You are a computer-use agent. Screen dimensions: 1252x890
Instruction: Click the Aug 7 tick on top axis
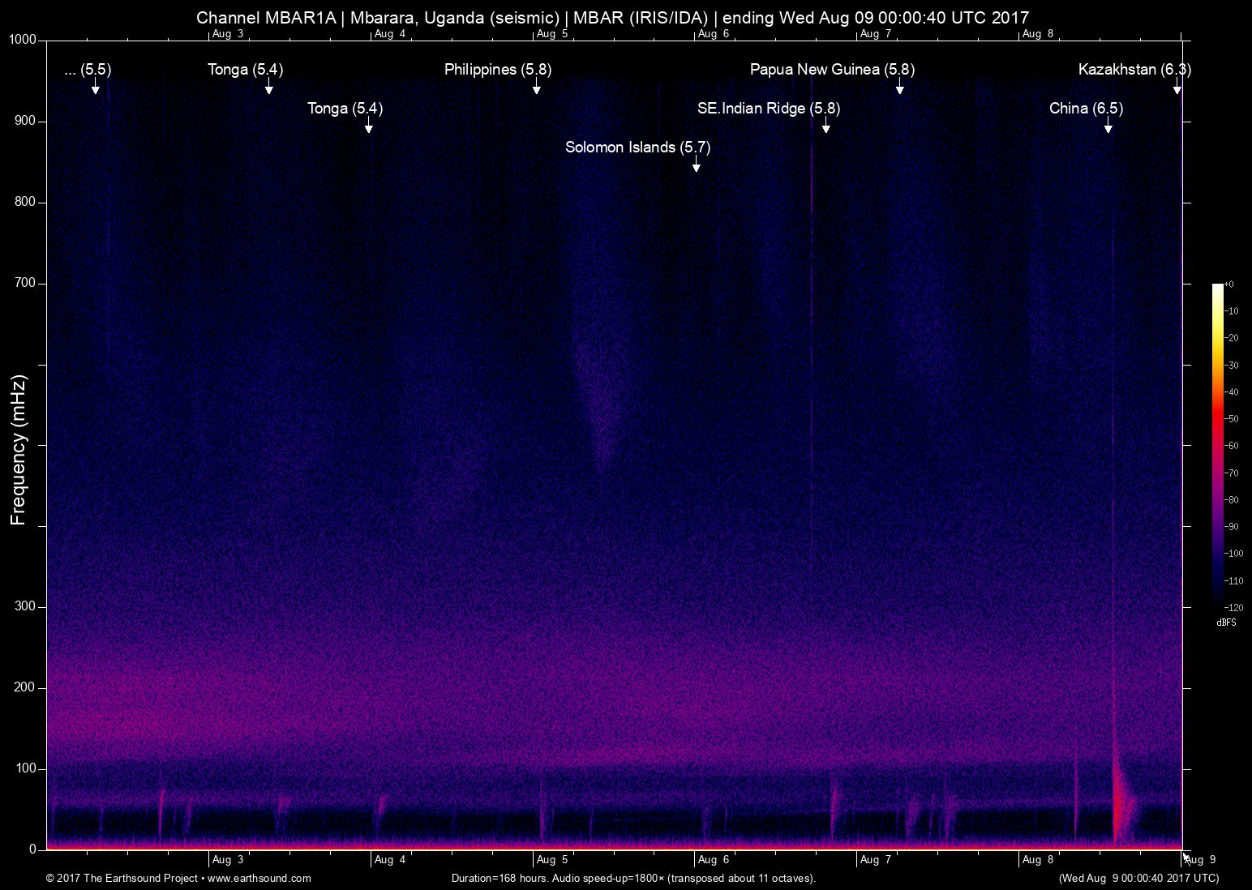click(874, 34)
